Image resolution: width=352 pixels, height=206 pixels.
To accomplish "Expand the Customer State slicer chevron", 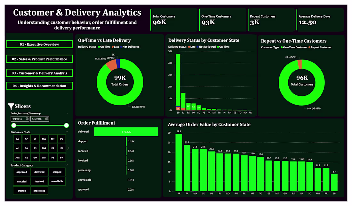I will click(67, 132).
